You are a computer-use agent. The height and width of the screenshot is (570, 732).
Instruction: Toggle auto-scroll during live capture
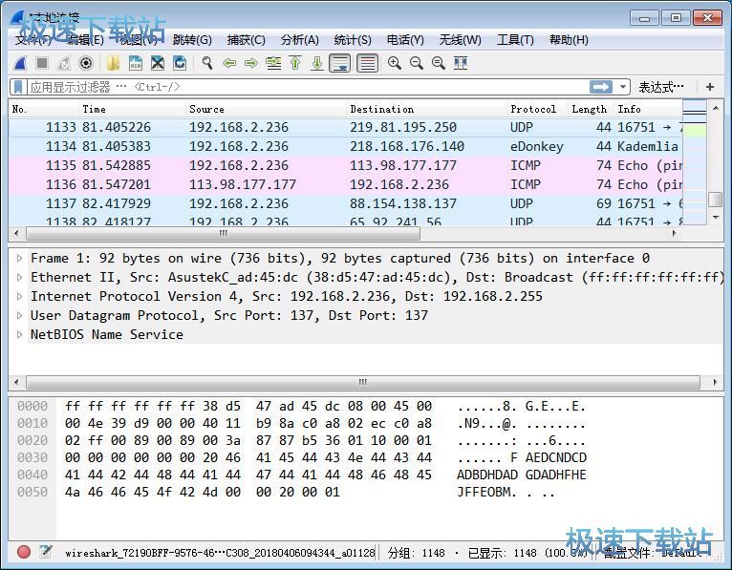coord(340,63)
